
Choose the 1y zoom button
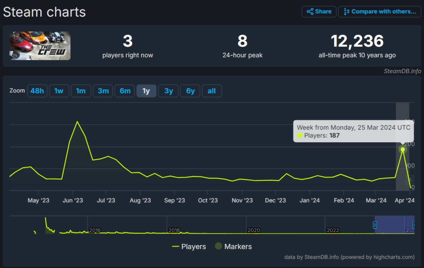tap(146, 91)
